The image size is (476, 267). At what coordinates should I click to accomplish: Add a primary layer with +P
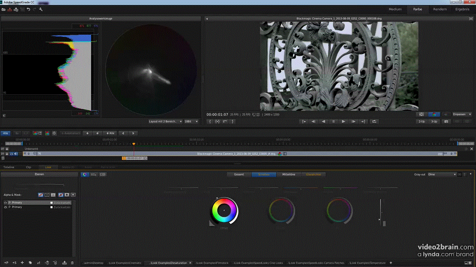[6, 263]
